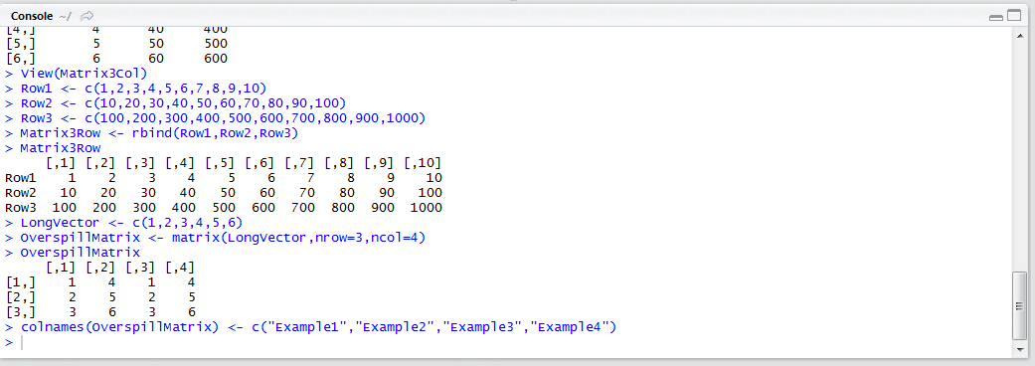Maximize the Console pane

pyautogui.click(x=1012, y=16)
